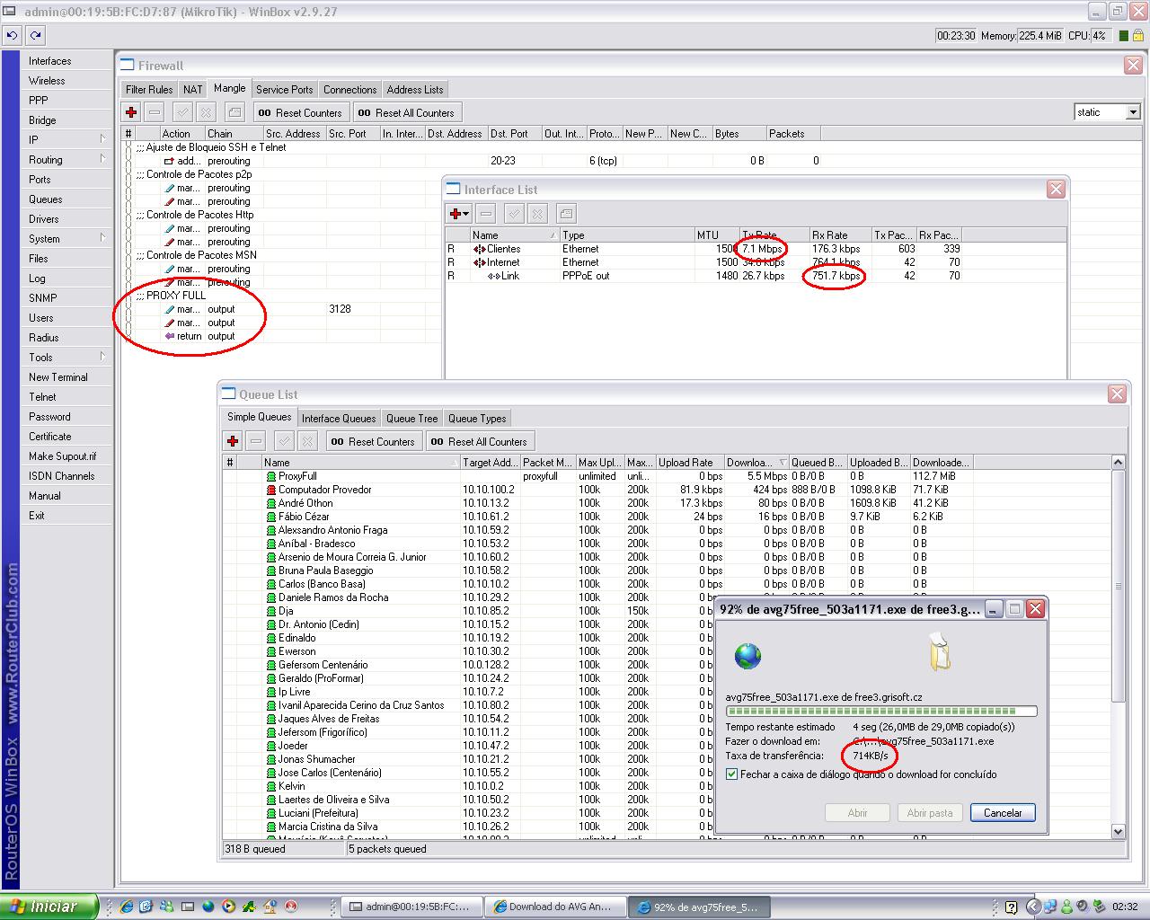Click the enable (checkmark) icon in Queue List
This screenshot has height=920, width=1150.
(284, 441)
